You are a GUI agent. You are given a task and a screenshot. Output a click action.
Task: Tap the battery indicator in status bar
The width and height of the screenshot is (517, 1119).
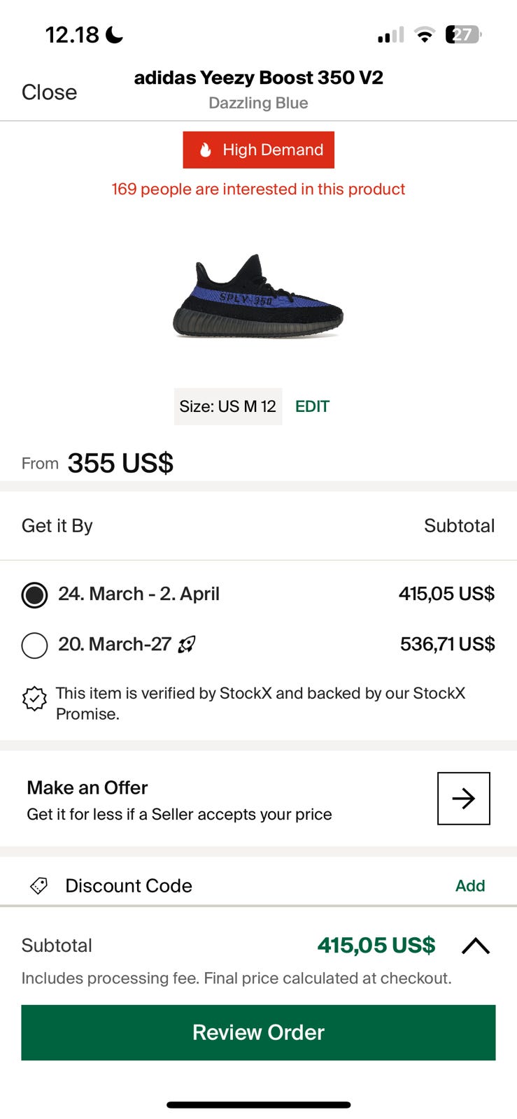click(463, 34)
